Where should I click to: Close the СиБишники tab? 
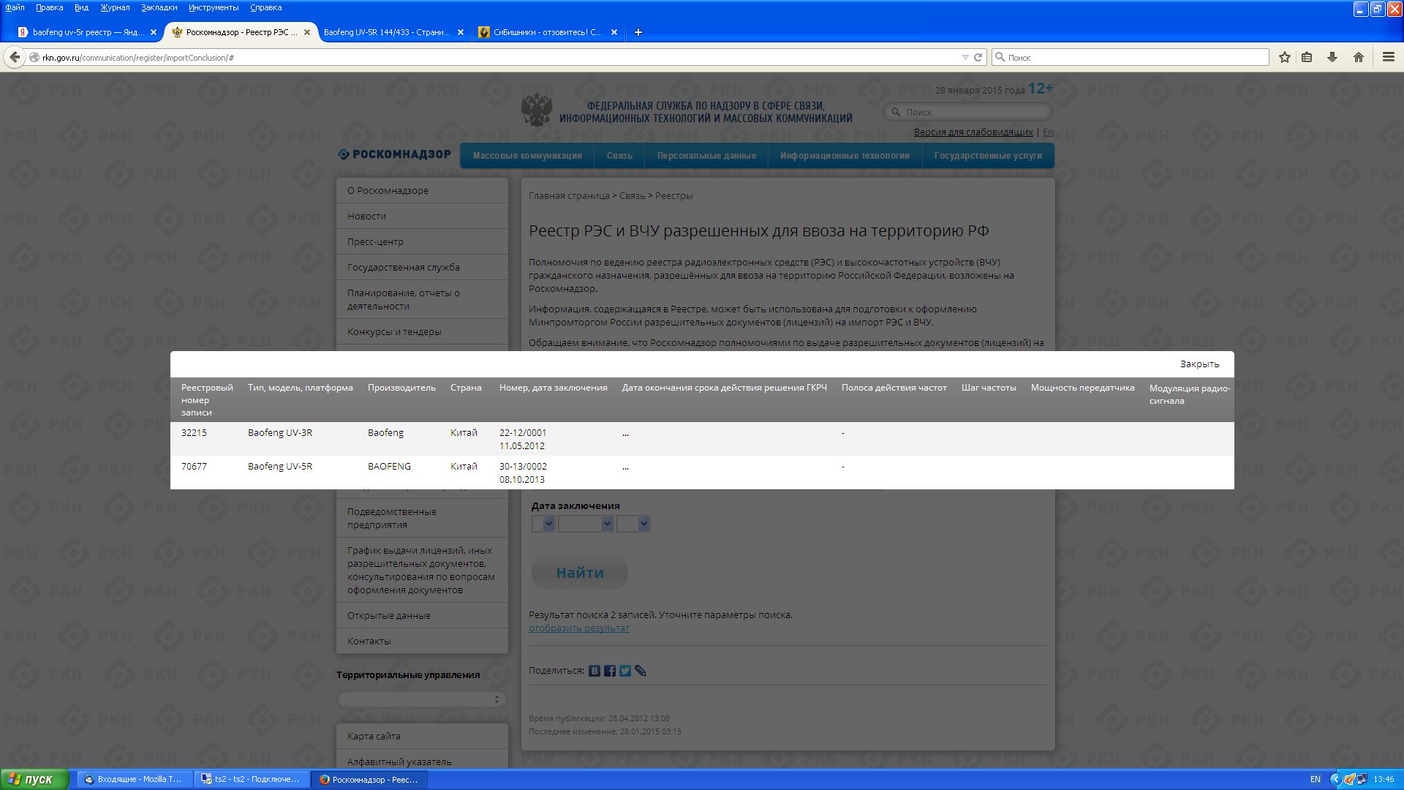614,32
